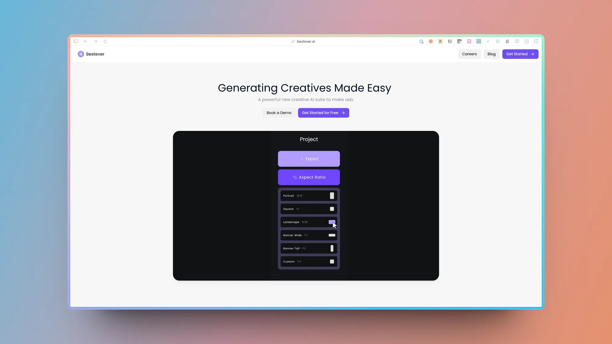Select the Landscape 9:16 aspect ratio icon

[332, 222]
